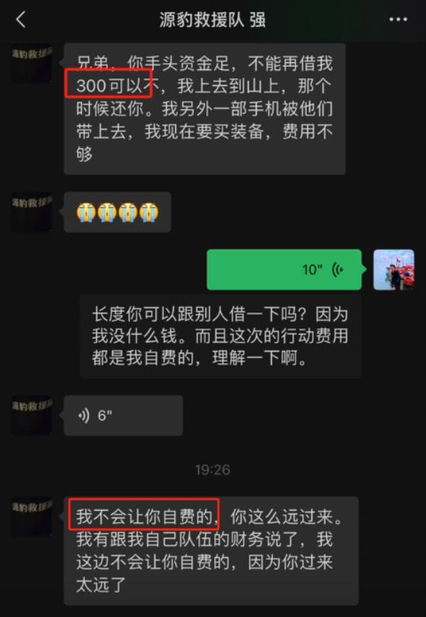
Task: Select the voice transcription text starting 长度你可以
Action: point(221,336)
